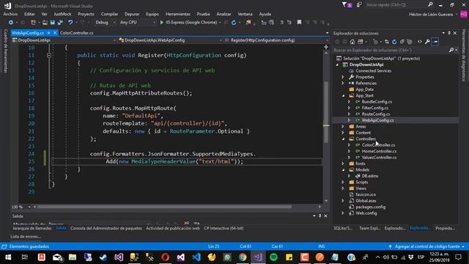Open the Team Expl... panel tab
This screenshot has height=264, width=469.
369,228
